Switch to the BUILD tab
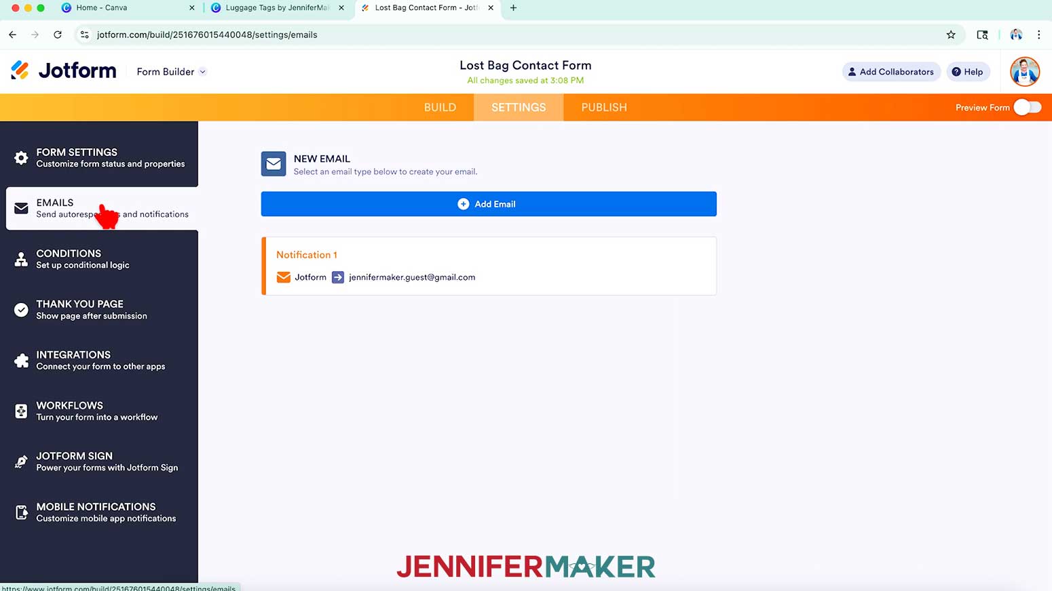Image resolution: width=1052 pixels, height=591 pixels. click(x=440, y=107)
